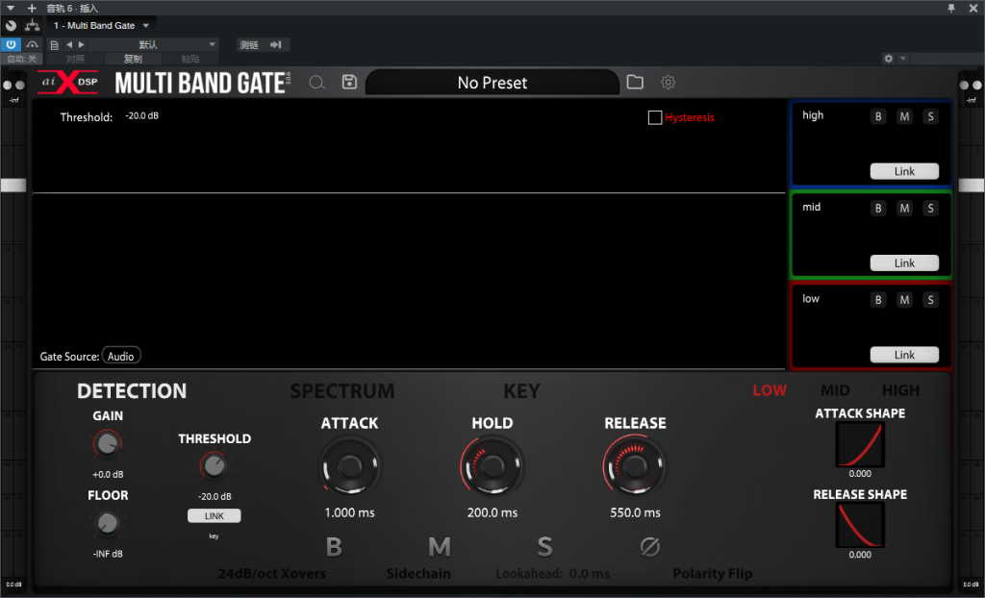The width and height of the screenshot is (985, 598).
Task: Add a new insert with plus icon
Action: pyautogui.click(x=32, y=8)
